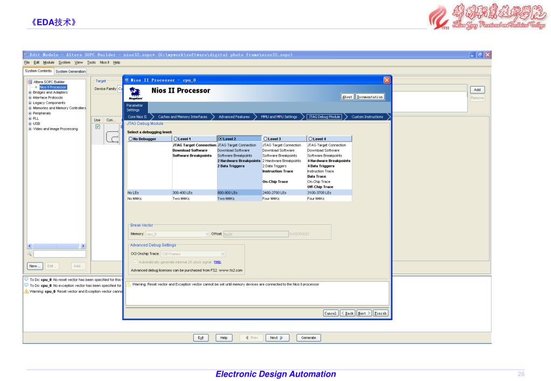This screenshot has height=381, width=551.
Task: Select Altera SOPC Builder root item
Action: 49,82
